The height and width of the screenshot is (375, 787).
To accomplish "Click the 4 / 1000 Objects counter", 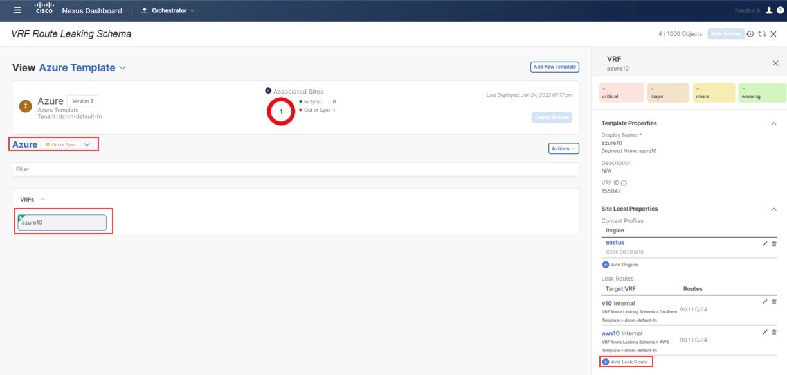I will [680, 34].
